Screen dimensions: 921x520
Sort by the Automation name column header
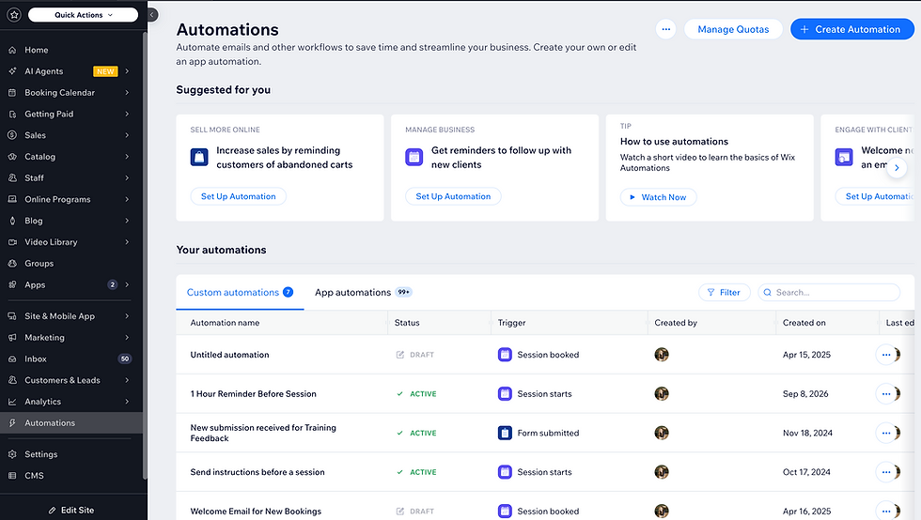pyautogui.click(x=225, y=323)
